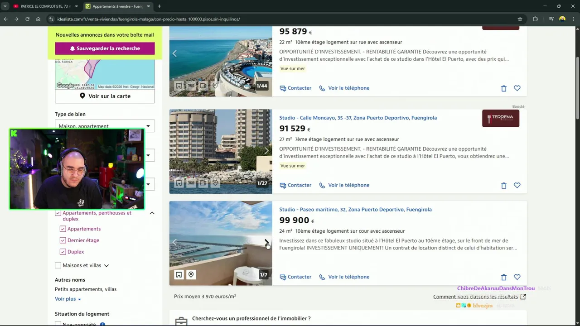Open 'Type de bien' dropdown

105,126
